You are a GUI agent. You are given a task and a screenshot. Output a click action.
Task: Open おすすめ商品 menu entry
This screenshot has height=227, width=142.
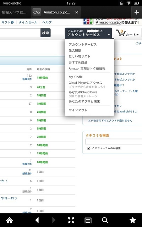[x=78, y=62]
